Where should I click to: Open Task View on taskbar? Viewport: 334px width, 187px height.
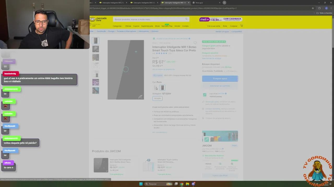[x=176, y=184]
